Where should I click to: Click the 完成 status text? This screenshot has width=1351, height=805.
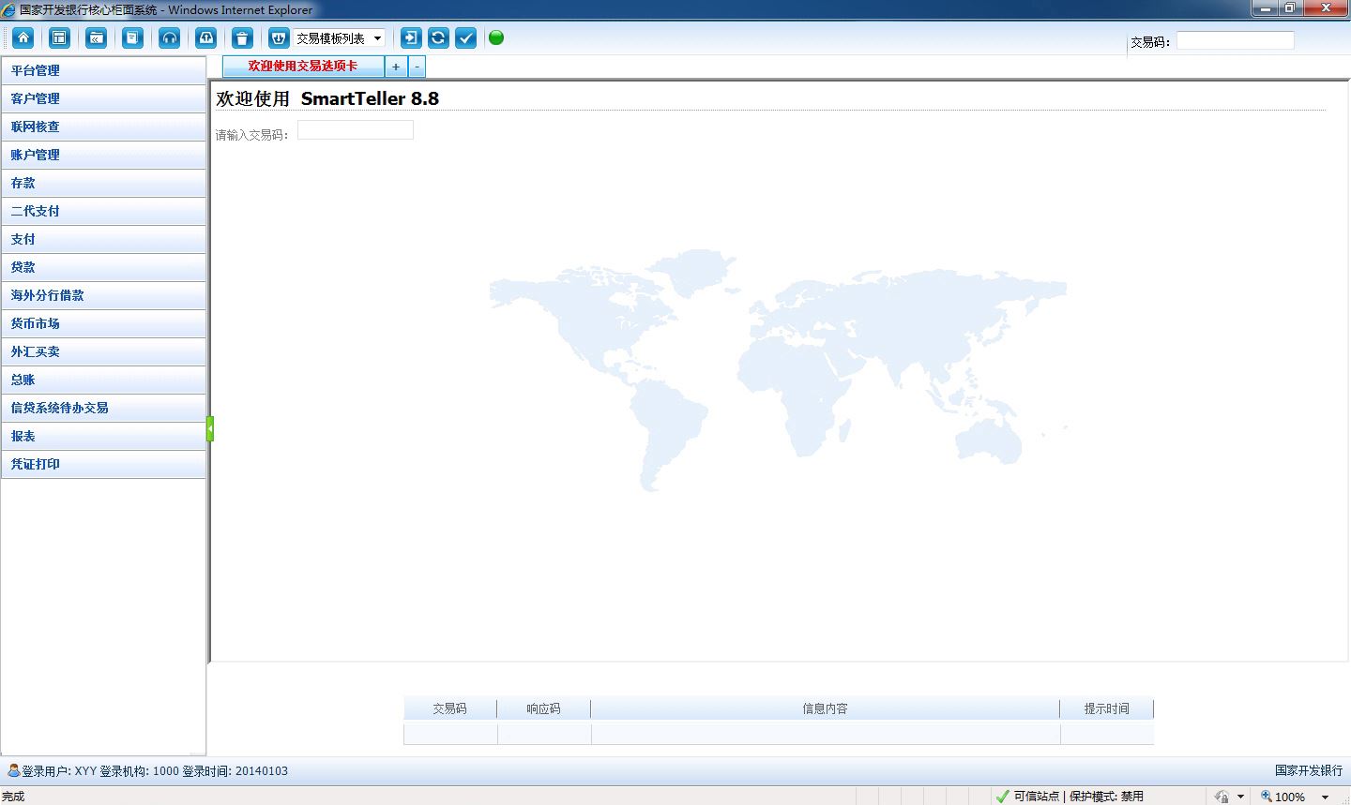13,797
